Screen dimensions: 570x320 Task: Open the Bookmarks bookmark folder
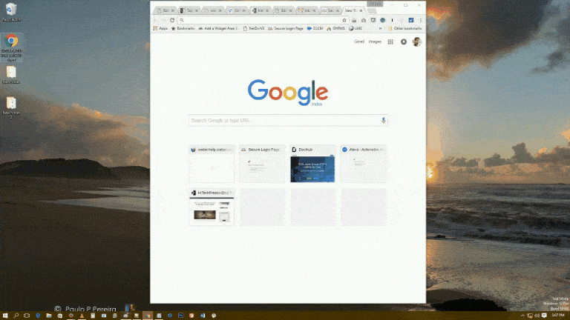tap(183, 28)
